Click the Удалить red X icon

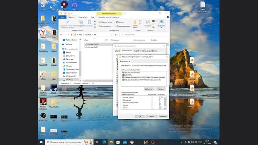pyautogui.click(x=117, y=22)
